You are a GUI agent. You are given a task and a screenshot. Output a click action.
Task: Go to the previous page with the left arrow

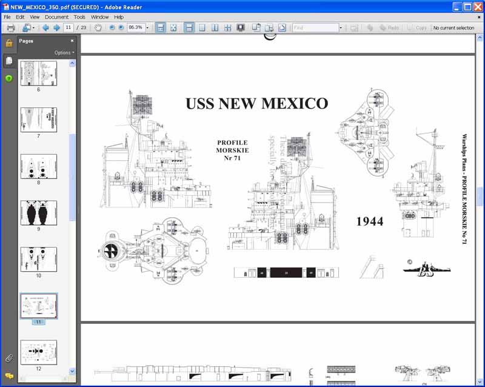point(46,28)
